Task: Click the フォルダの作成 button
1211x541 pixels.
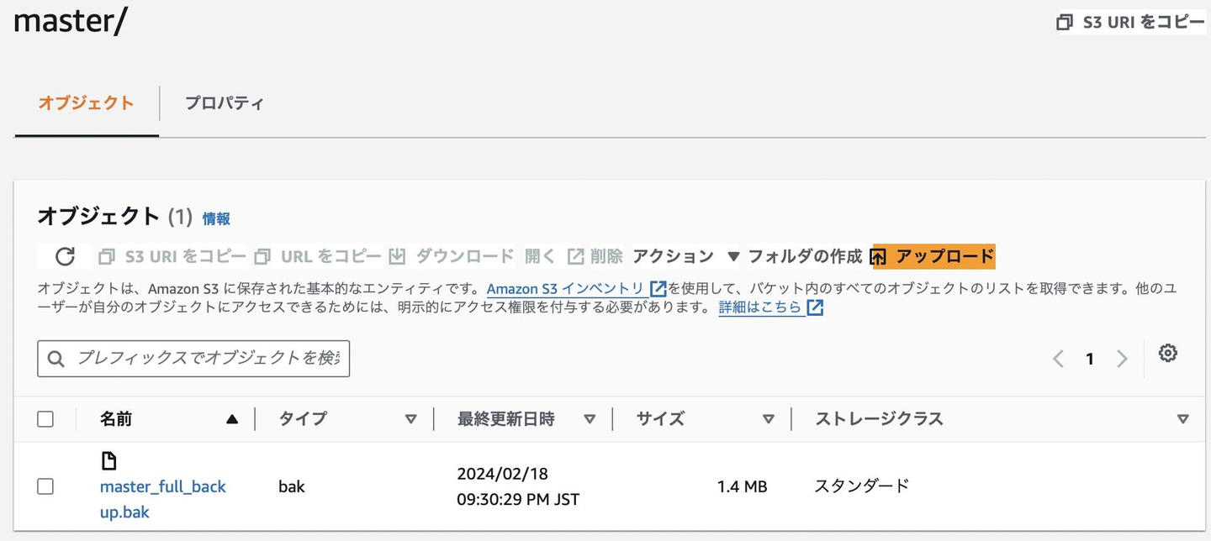Action: (805, 256)
